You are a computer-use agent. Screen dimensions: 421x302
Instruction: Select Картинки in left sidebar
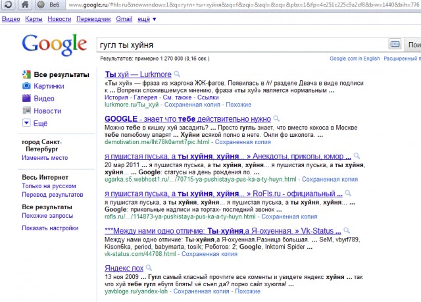(x=49, y=86)
